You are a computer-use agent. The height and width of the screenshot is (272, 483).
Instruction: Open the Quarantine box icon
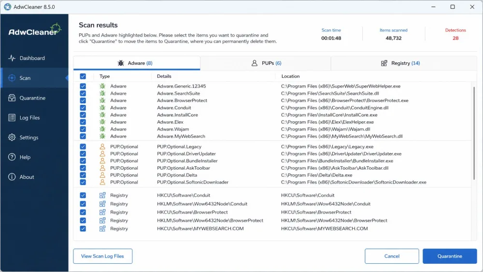point(12,98)
